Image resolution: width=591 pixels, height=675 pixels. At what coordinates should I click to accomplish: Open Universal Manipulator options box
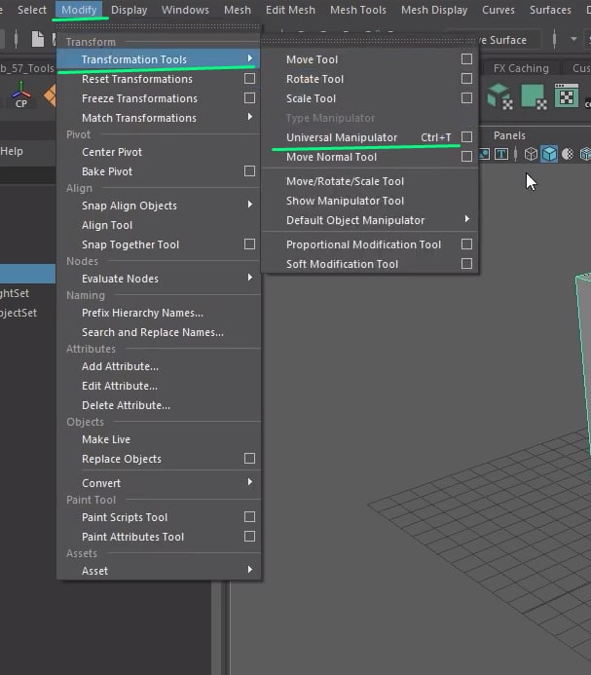pyautogui.click(x=466, y=137)
